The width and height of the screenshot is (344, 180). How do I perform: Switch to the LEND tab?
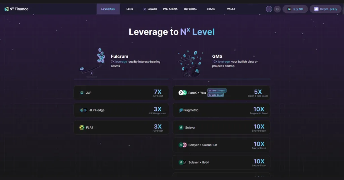point(130,9)
